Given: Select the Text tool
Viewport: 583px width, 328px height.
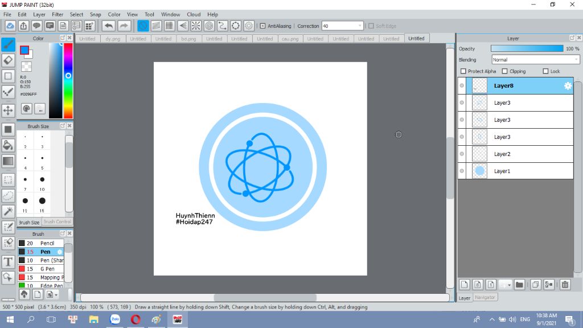Looking at the screenshot, I should click(x=8, y=262).
